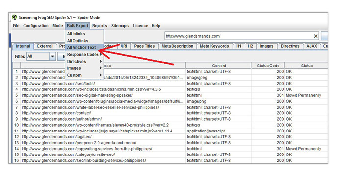Sort by the Status Code column header
The width and height of the screenshot is (343, 176).
[x=268, y=66]
